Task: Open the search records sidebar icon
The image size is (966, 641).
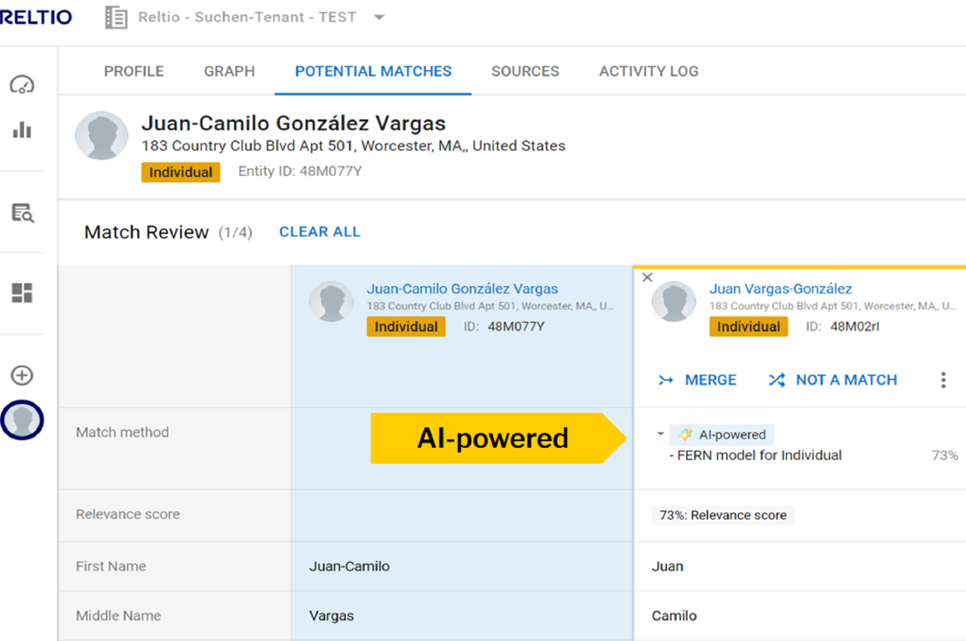Action: pos(22,213)
